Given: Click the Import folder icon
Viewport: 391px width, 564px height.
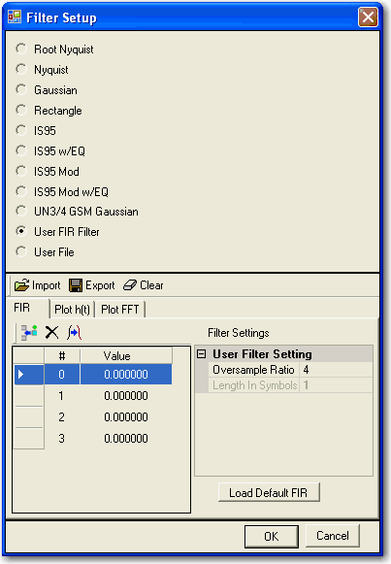Looking at the screenshot, I should (21, 285).
